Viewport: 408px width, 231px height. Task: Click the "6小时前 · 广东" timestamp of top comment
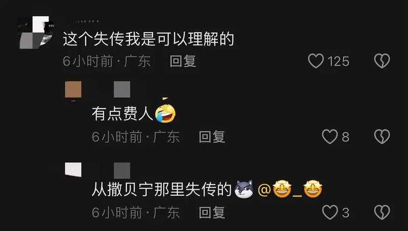pyautogui.click(x=107, y=61)
